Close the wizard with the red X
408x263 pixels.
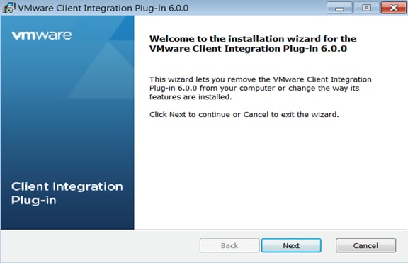(393, 8)
